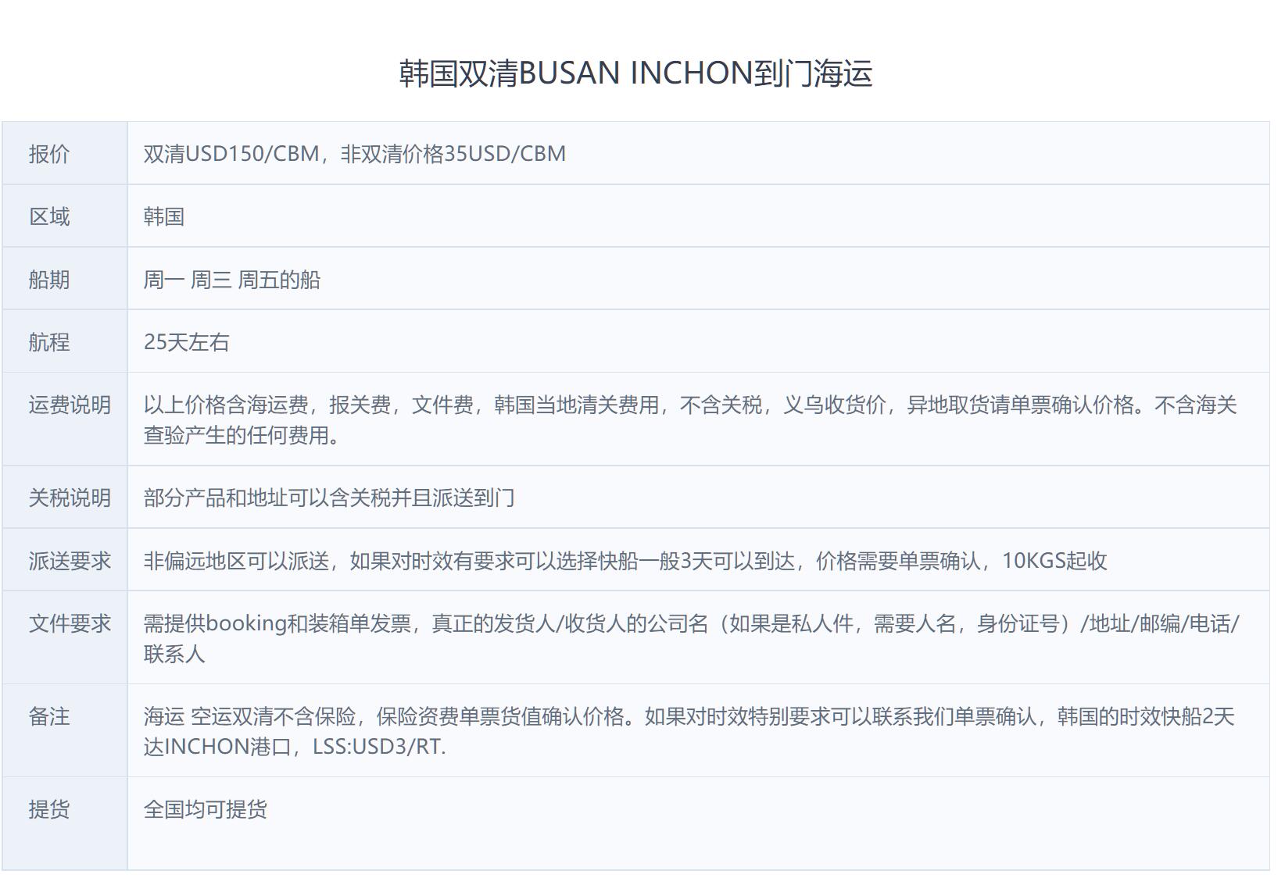Click the 区域 row label
This screenshot has width=1285, height=885.
coord(49,216)
